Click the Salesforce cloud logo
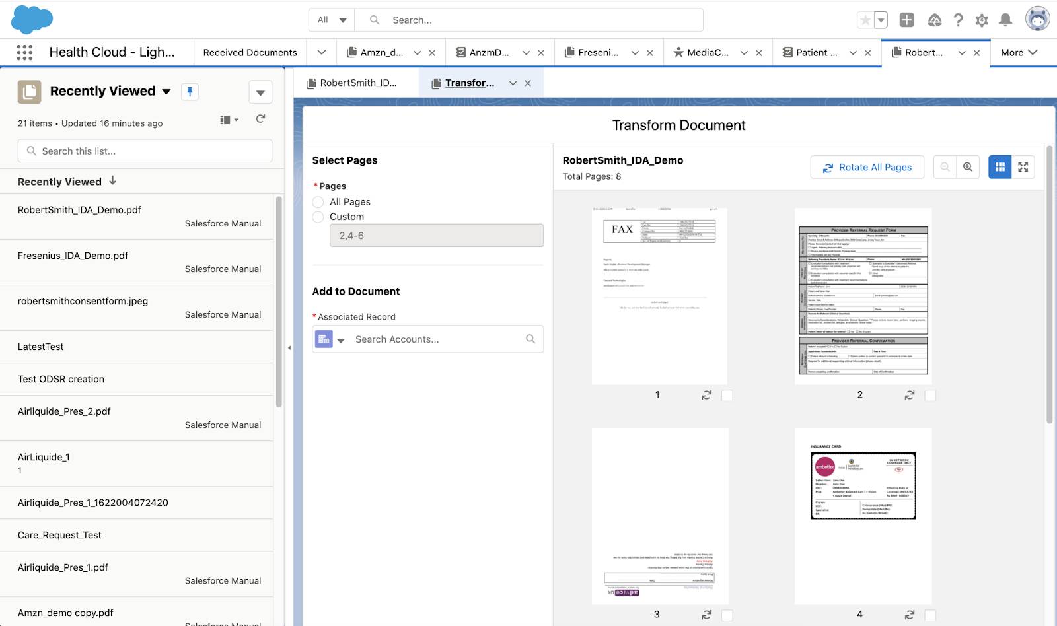 (32, 19)
